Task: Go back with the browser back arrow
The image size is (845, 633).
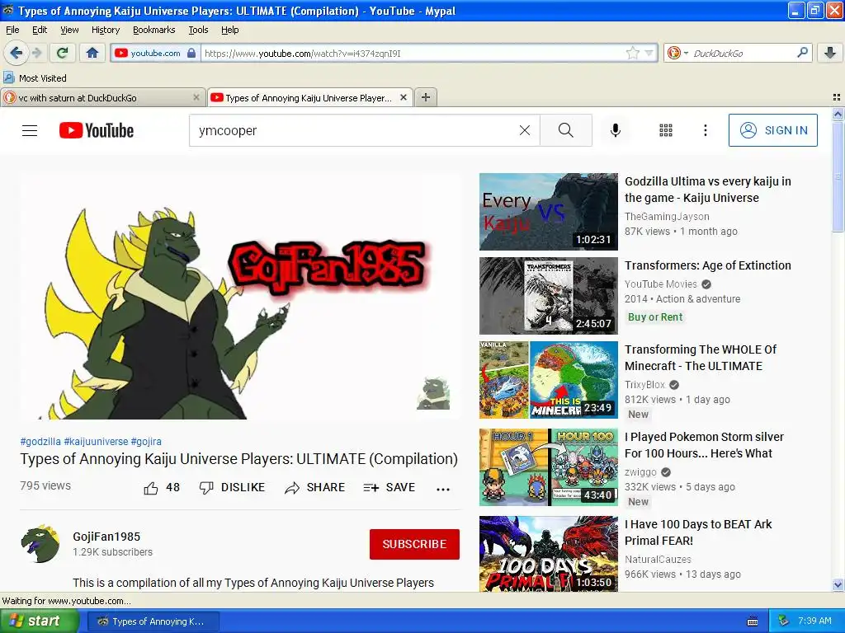Action: click(17, 53)
